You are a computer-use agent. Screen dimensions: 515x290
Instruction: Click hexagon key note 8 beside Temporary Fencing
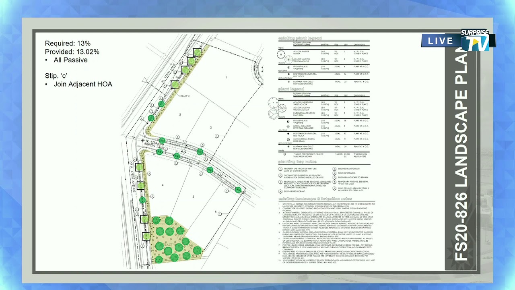point(334,182)
